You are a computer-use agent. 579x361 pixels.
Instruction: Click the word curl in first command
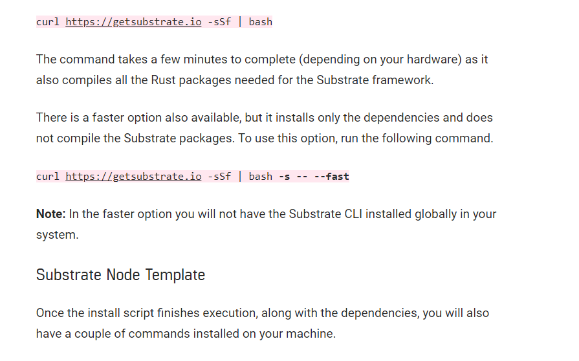48,22
